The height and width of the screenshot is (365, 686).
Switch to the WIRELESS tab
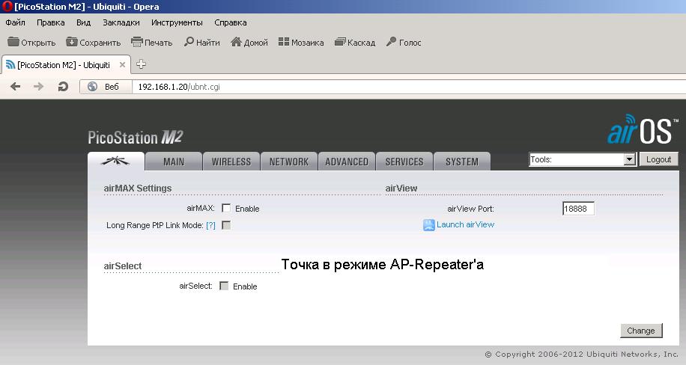pos(231,162)
